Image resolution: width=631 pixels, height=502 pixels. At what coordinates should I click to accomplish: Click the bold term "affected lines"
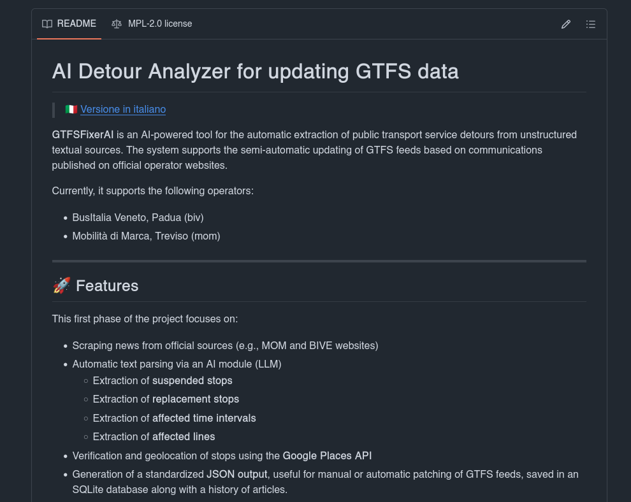(x=184, y=436)
